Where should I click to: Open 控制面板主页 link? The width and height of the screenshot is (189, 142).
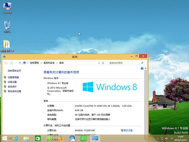click(x=14, y=71)
